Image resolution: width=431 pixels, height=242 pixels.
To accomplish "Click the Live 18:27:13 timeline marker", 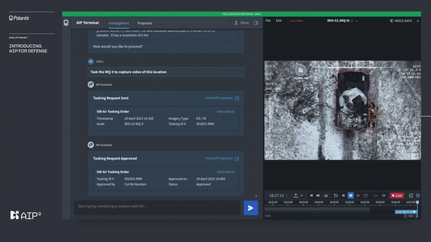I will coord(406,212).
